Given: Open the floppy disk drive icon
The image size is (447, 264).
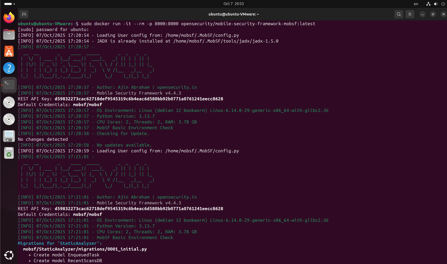Looking at the screenshot, I should pyautogui.click(x=9, y=136).
